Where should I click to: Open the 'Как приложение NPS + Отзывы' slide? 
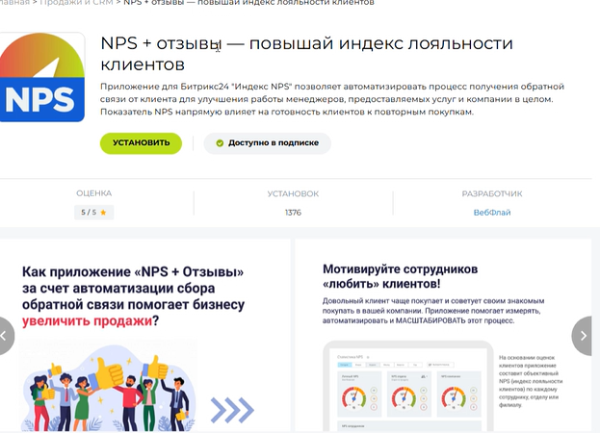click(145, 336)
